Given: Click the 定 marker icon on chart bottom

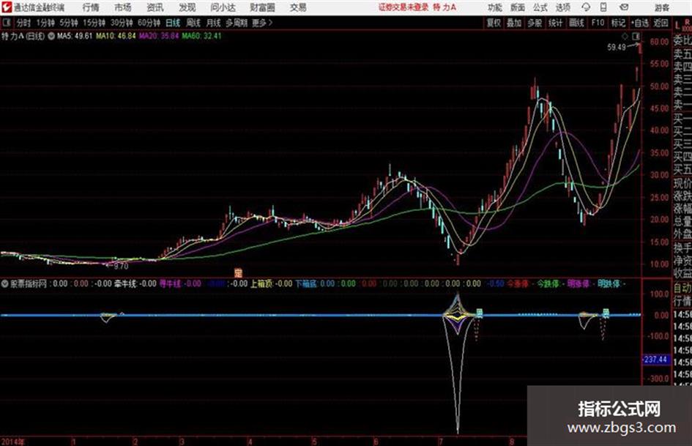Looking at the screenshot, I should (x=238, y=272).
